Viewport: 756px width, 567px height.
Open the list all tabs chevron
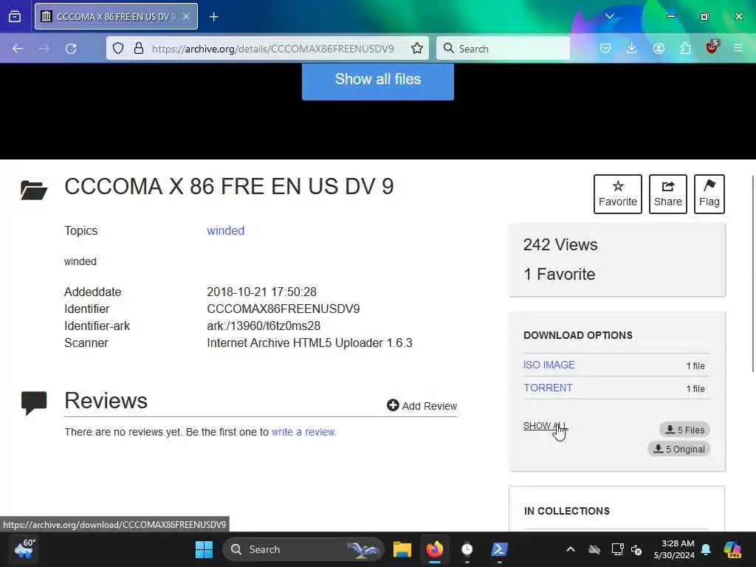[x=609, y=16]
